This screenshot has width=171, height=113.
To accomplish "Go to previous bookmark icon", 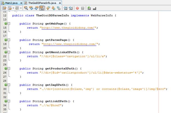I will click(48, 8).
